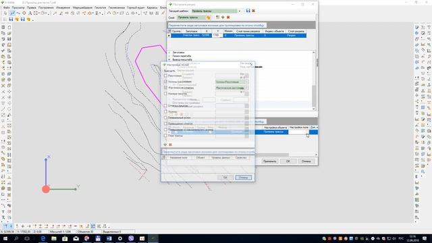Add row with green plus in section dialog
The width and height of the screenshot is (432, 243).
[x=223, y=18]
